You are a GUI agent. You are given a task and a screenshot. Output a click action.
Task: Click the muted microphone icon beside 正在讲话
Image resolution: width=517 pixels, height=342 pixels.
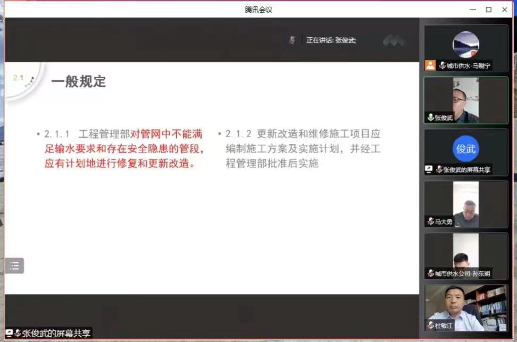[x=292, y=40]
